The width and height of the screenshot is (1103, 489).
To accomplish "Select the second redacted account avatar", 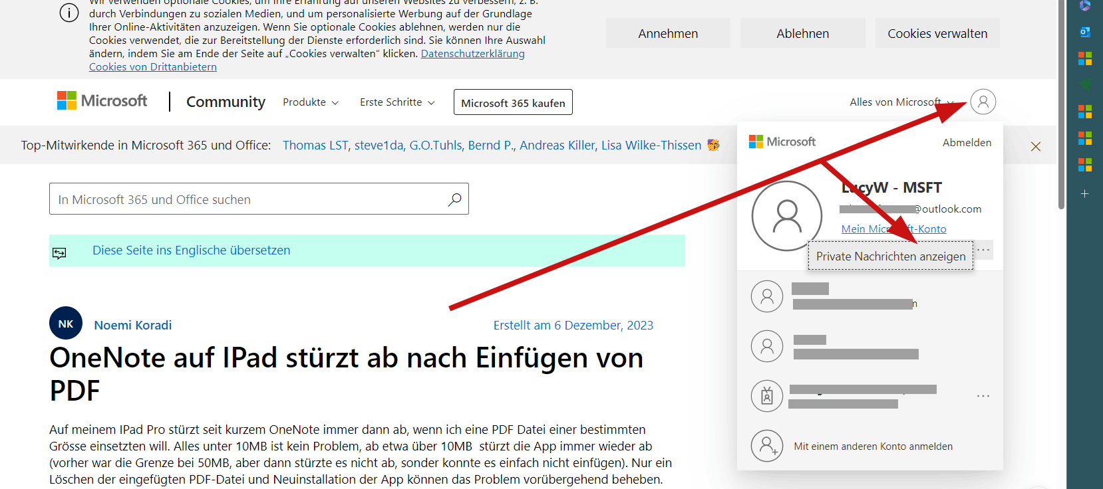I will click(767, 346).
